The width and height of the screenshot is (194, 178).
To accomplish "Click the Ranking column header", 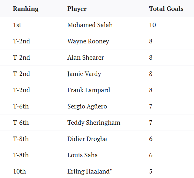I will coord(26,9).
